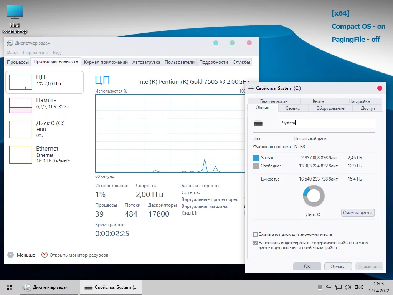The height and width of the screenshot is (295, 393).
Task: Click the blue Used space color square
Action: pyautogui.click(x=256, y=158)
